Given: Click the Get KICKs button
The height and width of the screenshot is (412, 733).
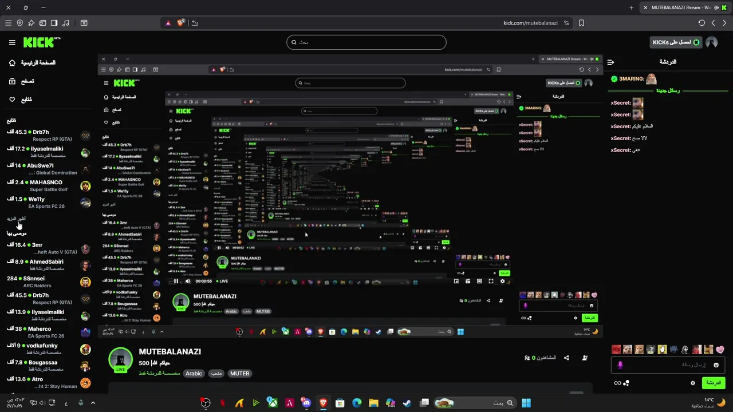Looking at the screenshot, I should point(676,42).
